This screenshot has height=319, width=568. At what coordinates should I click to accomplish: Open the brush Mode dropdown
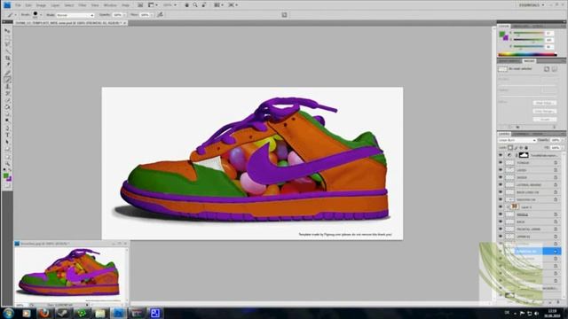coord(75,15)
